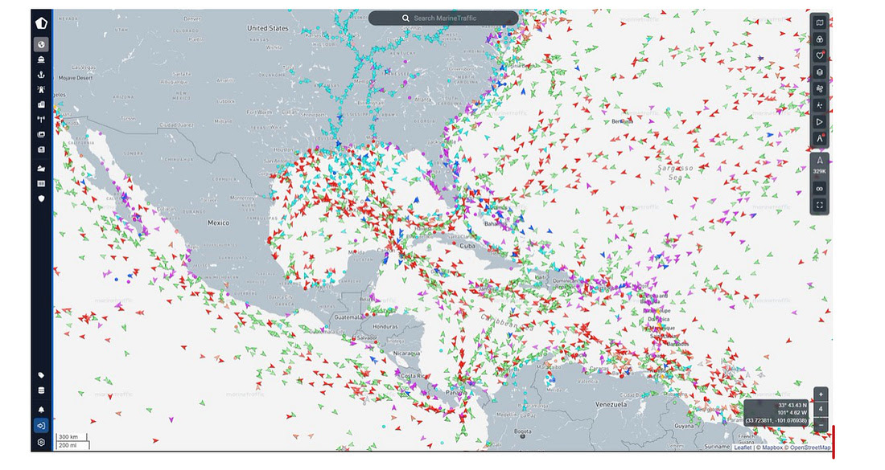Zoom out with the minus button
This screenshot has height=470, width=885.
(x=821, y=425)
